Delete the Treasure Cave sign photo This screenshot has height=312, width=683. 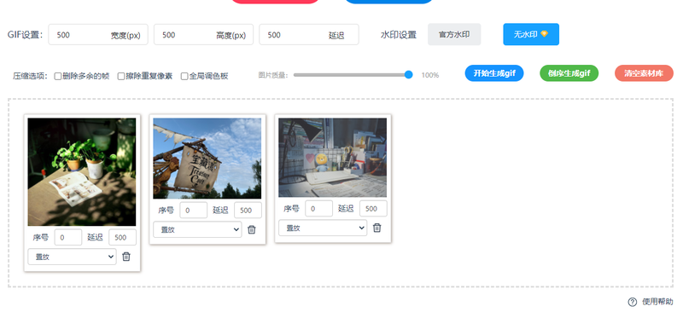point(251,230)
